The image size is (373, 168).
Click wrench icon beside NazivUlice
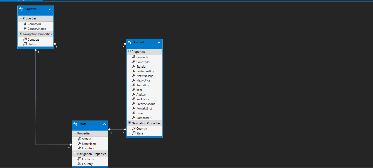coord(134,80)
